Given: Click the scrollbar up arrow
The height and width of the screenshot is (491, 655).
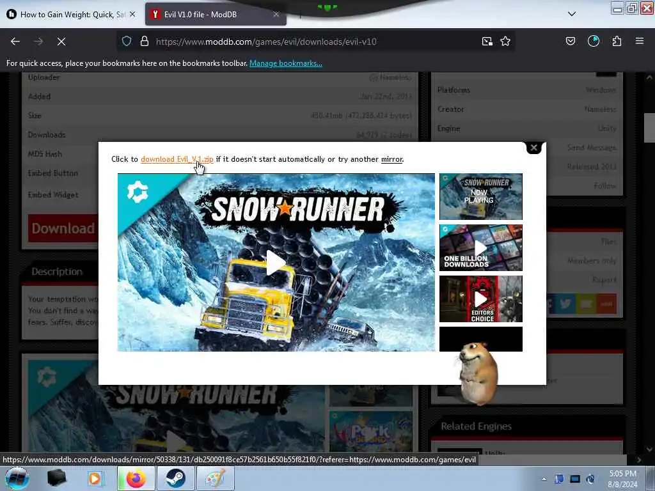Looking at the screenshot, I should 649,77.
